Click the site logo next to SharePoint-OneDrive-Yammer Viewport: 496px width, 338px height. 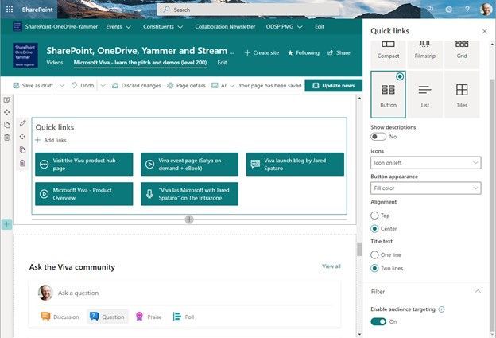17,26
